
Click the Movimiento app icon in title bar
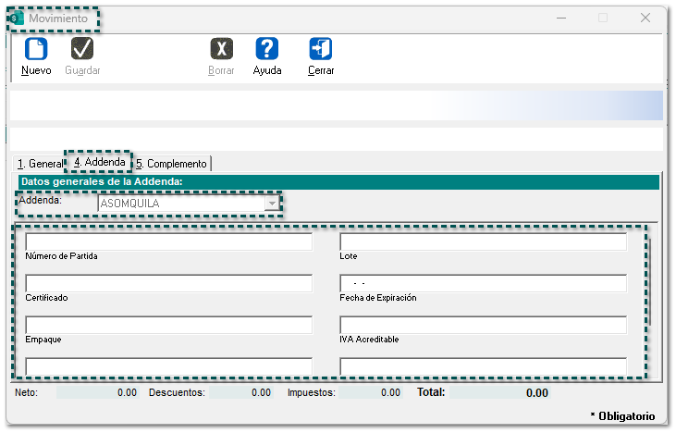click(x=17, y=19)
